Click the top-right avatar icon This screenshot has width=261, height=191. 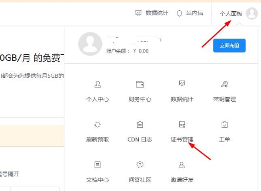pyautogui.click(x=251, y=13)
